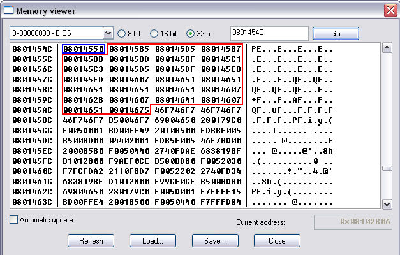Click the Close button at the bottom
This screenshot has height=255, width=400.
[277, 241]
